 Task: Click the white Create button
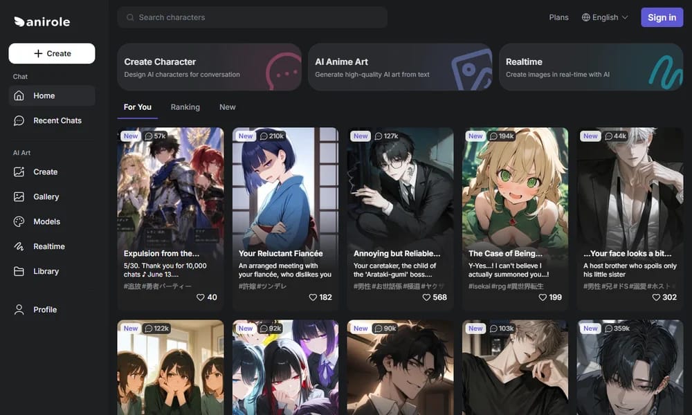pos(52,53)
